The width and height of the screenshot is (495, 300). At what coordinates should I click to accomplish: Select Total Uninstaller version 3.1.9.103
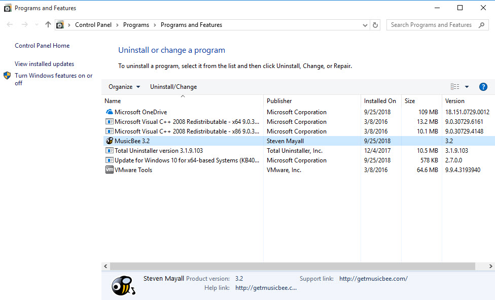pyautogui.click(x=159, y=150)
